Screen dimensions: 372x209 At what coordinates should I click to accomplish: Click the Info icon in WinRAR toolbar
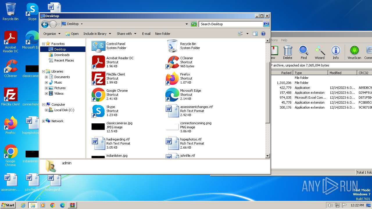[336, 53]
